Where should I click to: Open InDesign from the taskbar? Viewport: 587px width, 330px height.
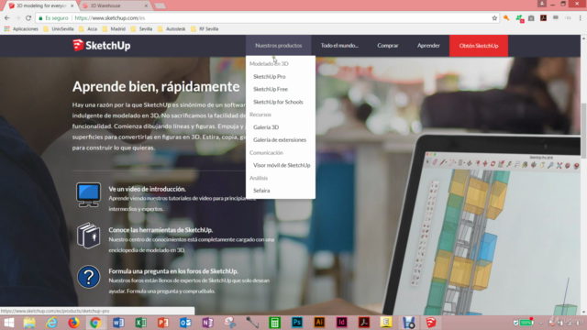pyautogui.click(x=341, y=323)
